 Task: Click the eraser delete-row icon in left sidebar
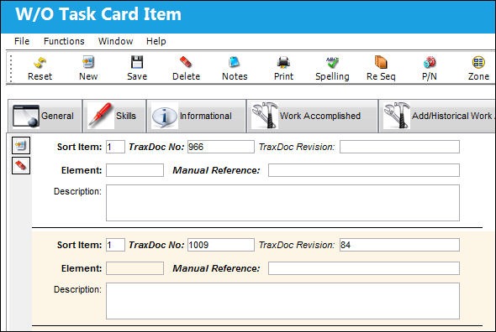21,166
